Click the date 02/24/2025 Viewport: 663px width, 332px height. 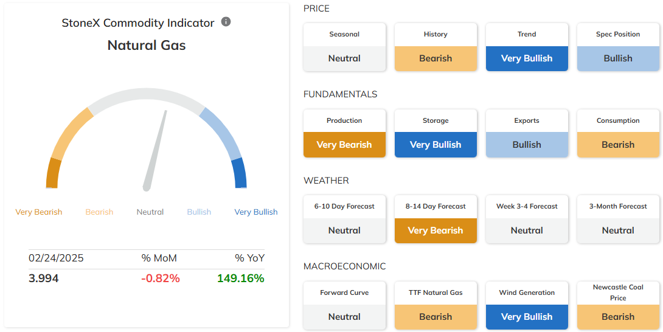coord(56,258)
